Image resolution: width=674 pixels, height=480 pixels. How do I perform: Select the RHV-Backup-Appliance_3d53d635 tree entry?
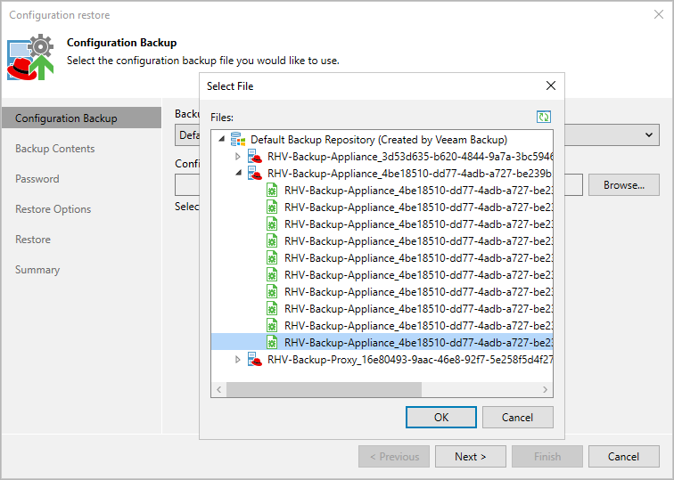[410, 157]
